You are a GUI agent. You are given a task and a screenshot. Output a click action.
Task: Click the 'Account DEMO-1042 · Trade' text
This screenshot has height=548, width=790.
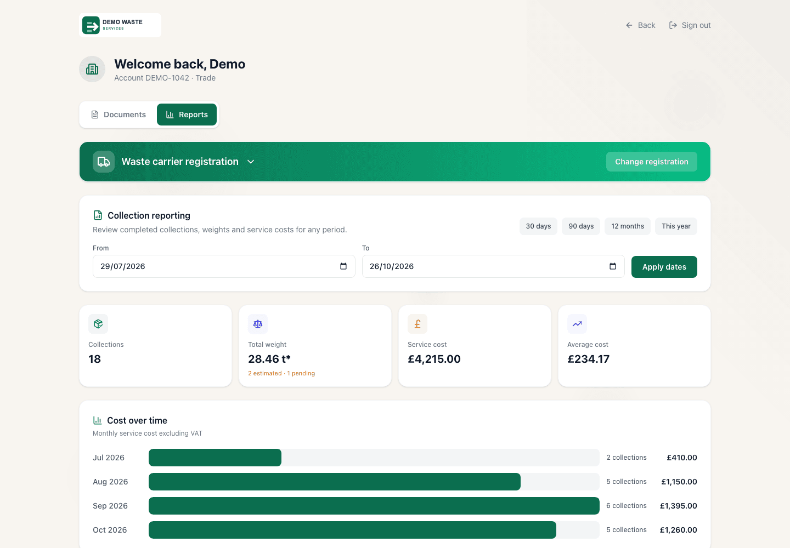pos(165,78)
